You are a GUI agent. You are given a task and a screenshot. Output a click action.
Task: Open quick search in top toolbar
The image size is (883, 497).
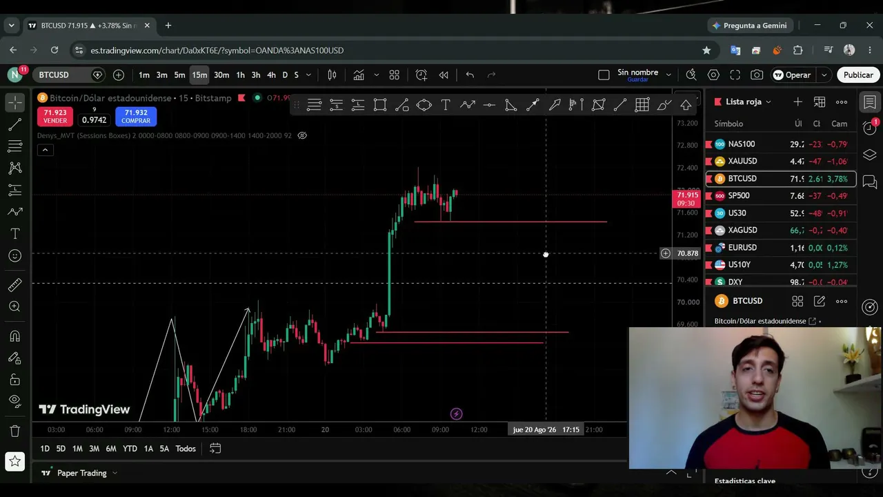[691, 75]
